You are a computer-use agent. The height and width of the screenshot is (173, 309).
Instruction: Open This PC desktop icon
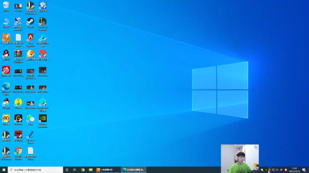coord(6,23)
